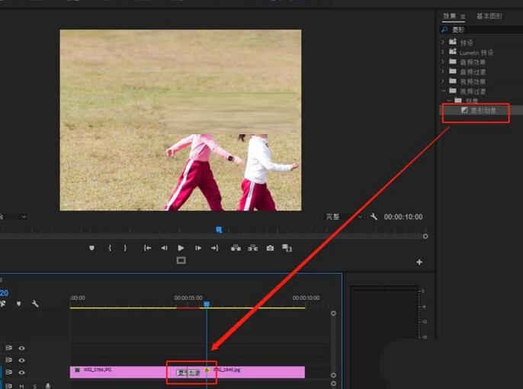Open the monitor settings wrench icon
Viewport: 523px width, 389px height.
coord(374,217)
